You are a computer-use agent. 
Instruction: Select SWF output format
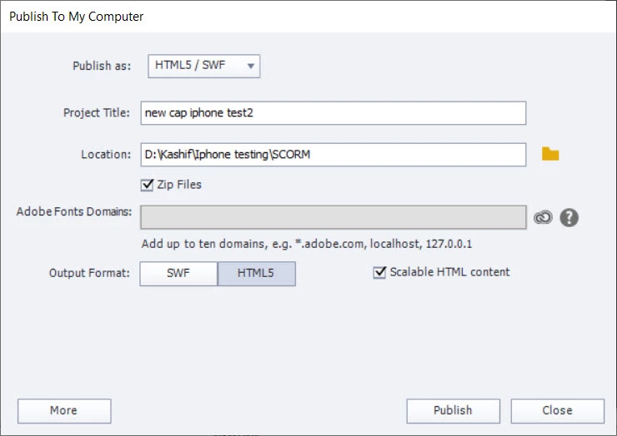point(178,274)
